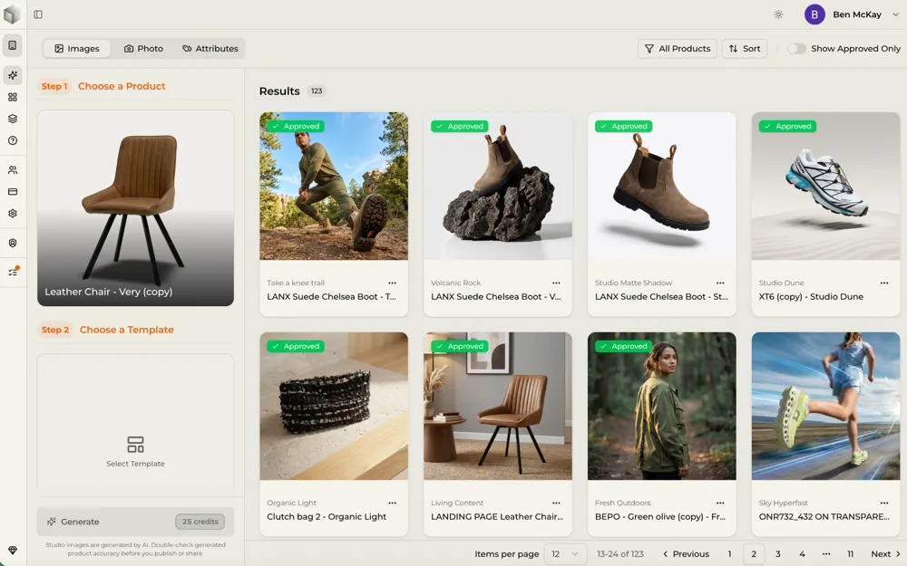Open the items per page dropdown
907x566 pixels.
pos(565,554)
